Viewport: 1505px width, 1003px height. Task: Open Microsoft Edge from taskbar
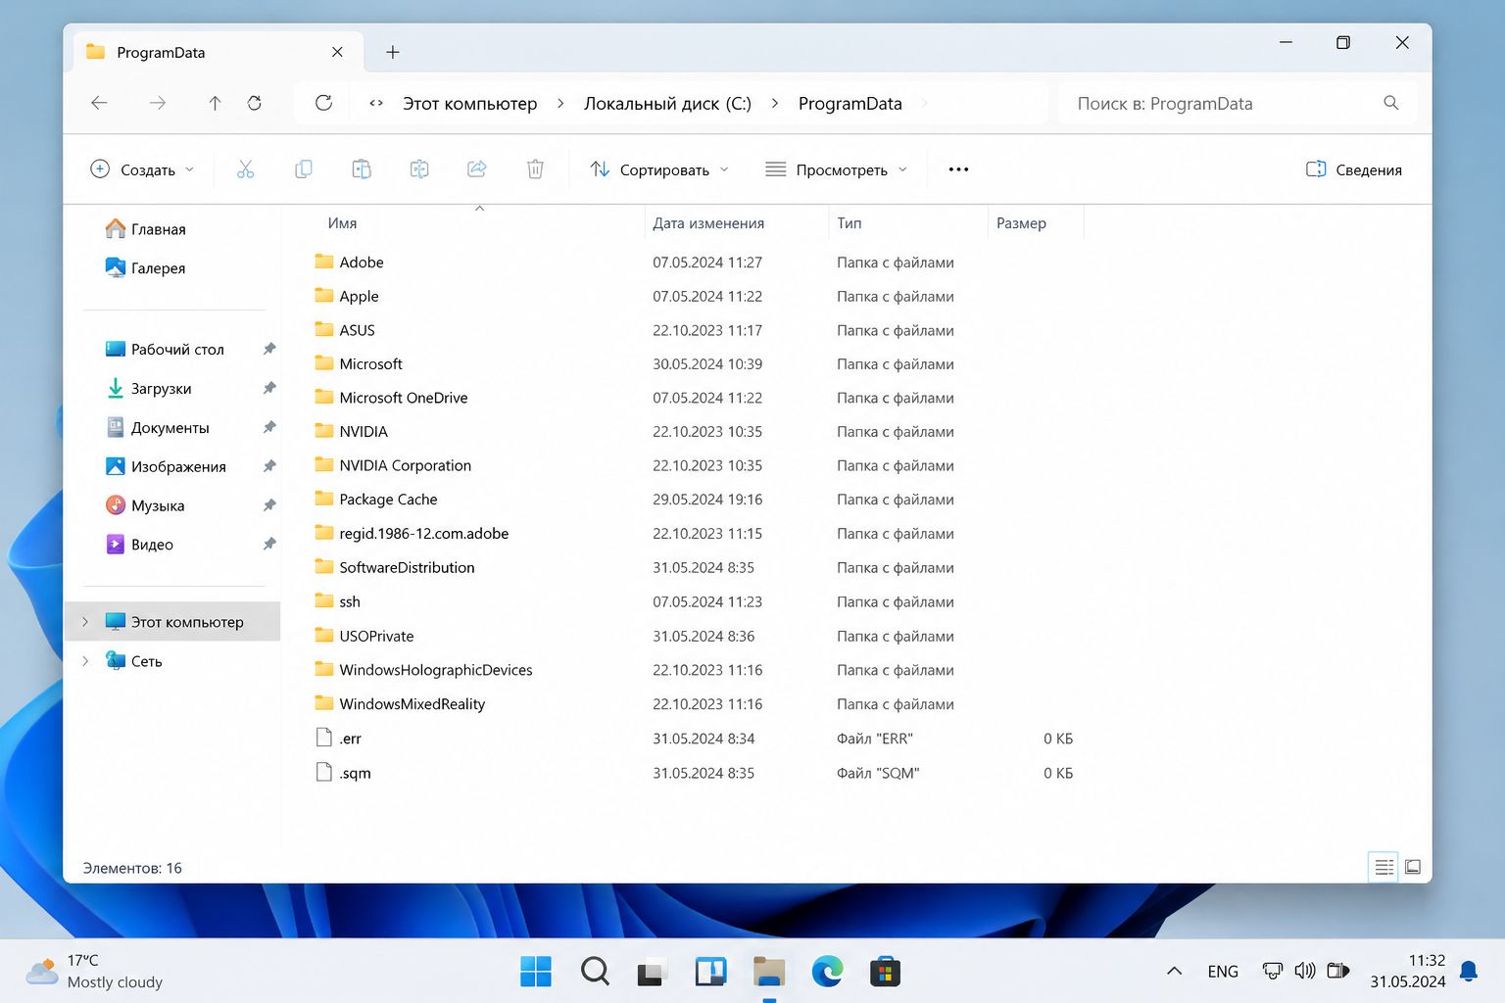click(x=827, y=972)
